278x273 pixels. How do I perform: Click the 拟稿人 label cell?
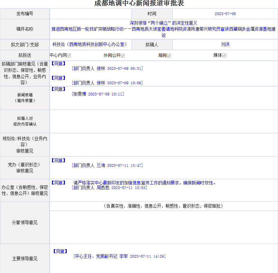click(x=152, y=45)
